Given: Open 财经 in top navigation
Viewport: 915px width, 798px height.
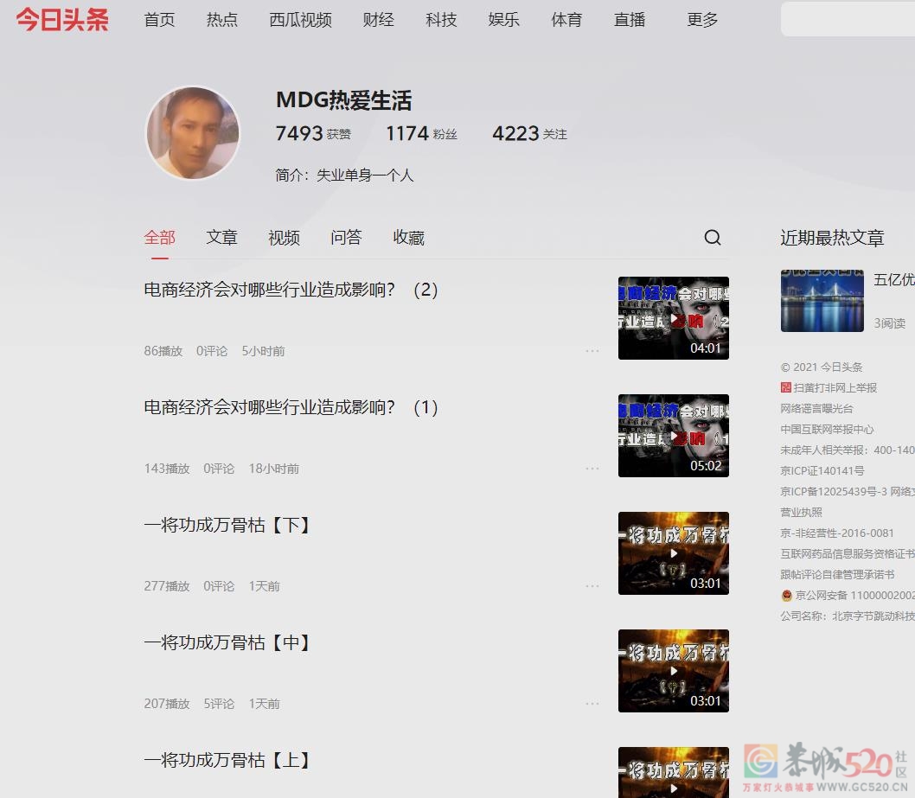Looking at the screenshot, I should tap(378, 20).
